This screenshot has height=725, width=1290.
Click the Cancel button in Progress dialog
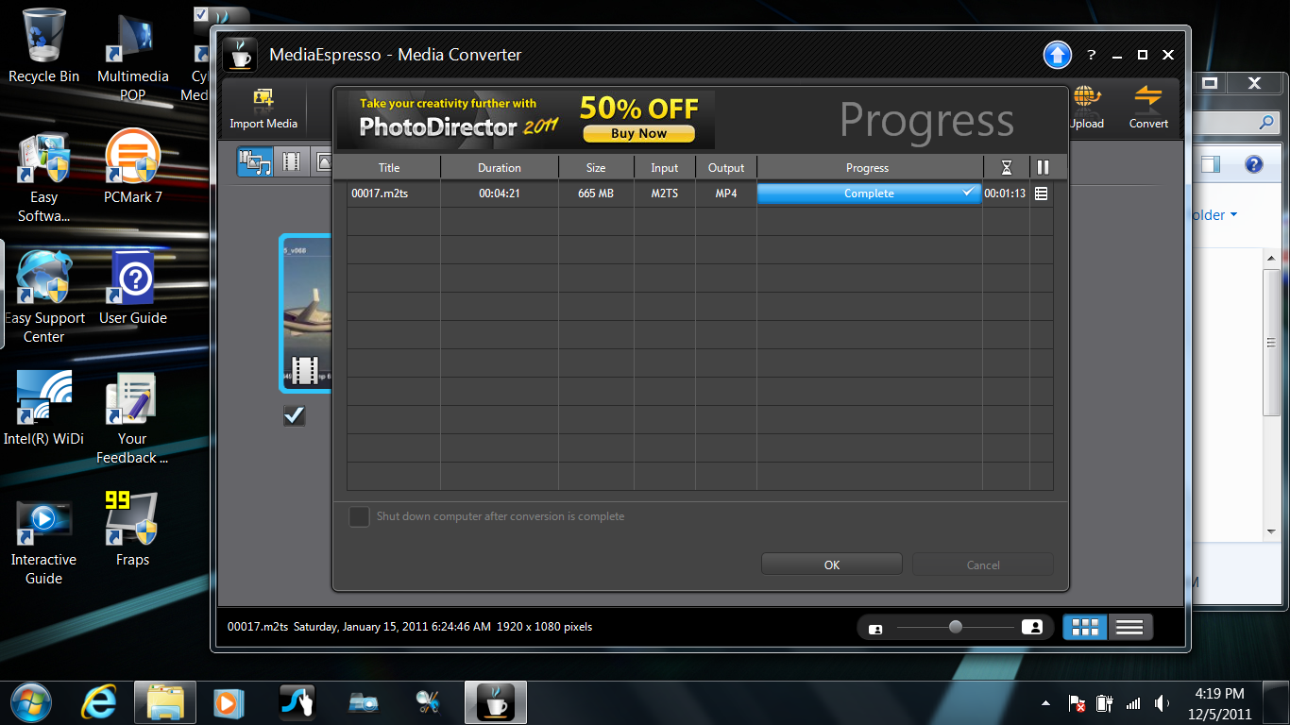pos(983,565)
